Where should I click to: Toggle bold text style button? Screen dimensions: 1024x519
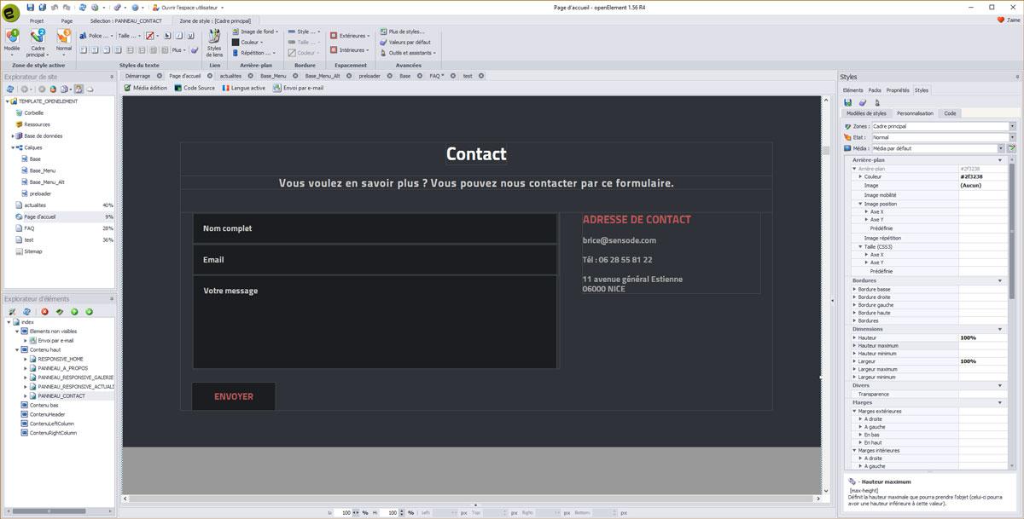[166, 36]
